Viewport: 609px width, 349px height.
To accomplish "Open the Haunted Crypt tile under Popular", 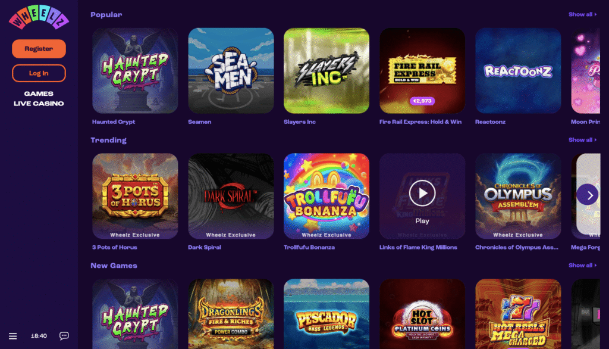I will click(x=135, y=70).
